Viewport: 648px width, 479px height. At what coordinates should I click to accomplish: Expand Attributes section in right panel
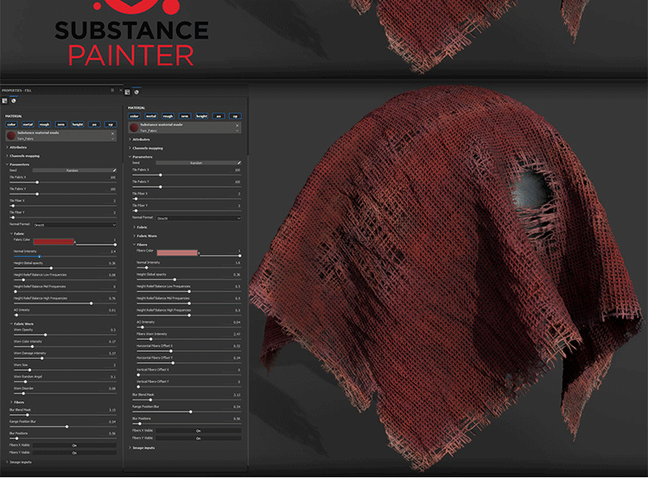139,139
